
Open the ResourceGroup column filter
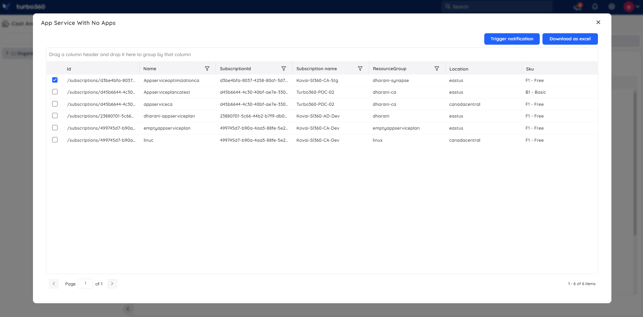point(437,69)
